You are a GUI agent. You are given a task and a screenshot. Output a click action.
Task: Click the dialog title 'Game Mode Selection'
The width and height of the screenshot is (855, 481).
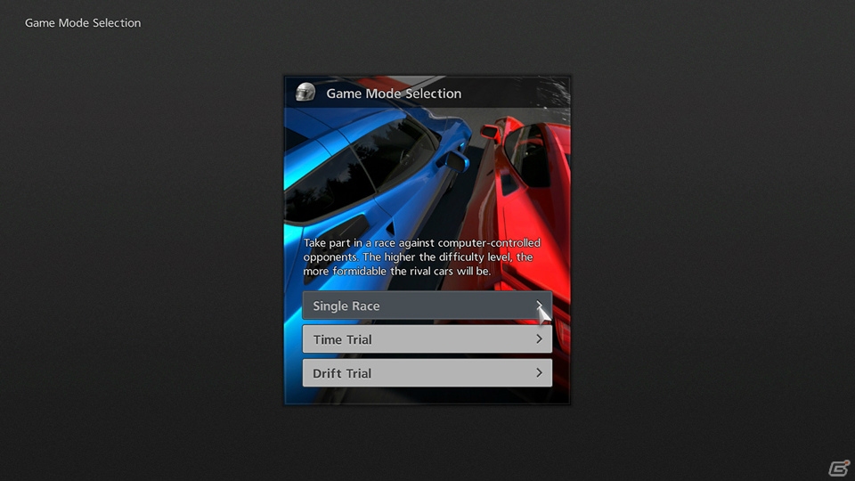tap(394, 94)
